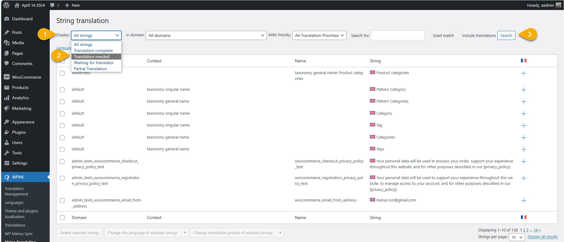Add translation for itamar.ron@gmail.com string
Image resolution: width=564 pixels, height=242 pixels.
point(523,201)
